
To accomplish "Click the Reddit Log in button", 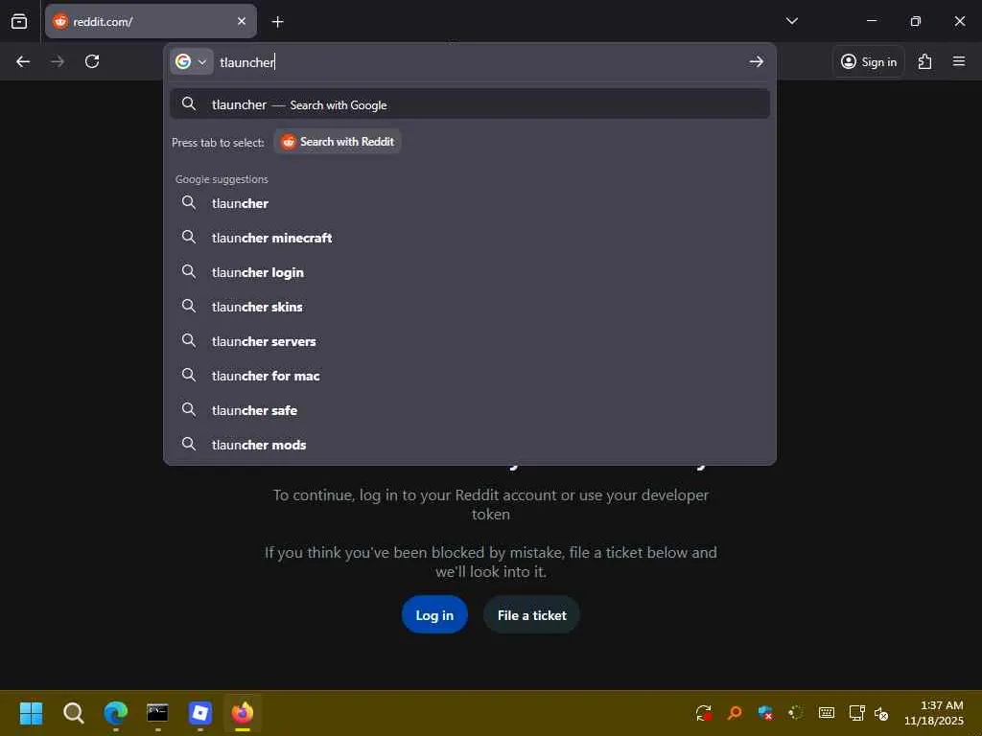I will click(x=434, y=614).
